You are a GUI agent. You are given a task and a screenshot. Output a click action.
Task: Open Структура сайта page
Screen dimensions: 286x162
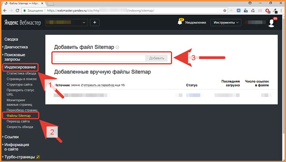pos(19,85)
